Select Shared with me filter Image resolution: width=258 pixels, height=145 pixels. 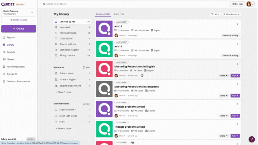[72, 44]
